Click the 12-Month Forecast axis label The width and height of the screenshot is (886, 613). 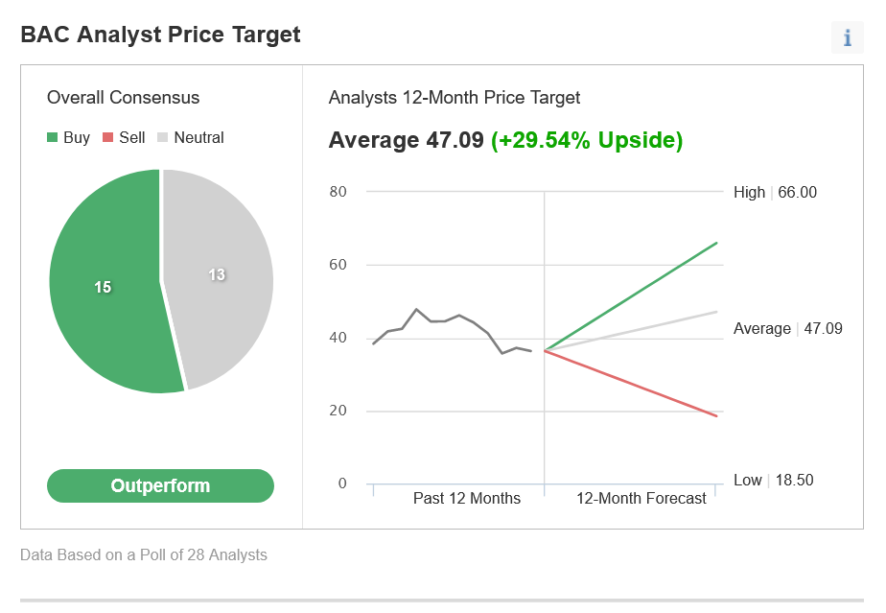tap(641, 498)
